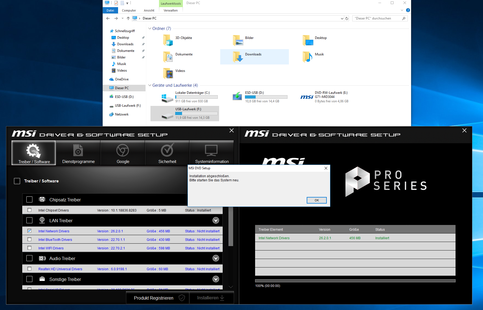Viewport: 483px width, 310px height.
Task: Collapse the Geräte und Laufwerke group
Action: click(150, 85)
